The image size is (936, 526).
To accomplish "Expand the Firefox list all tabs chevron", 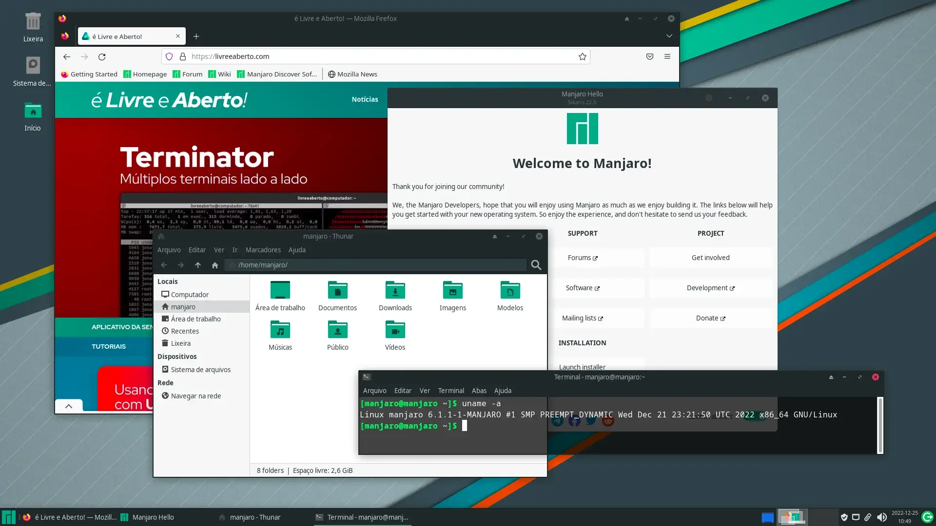I will 669,36.
